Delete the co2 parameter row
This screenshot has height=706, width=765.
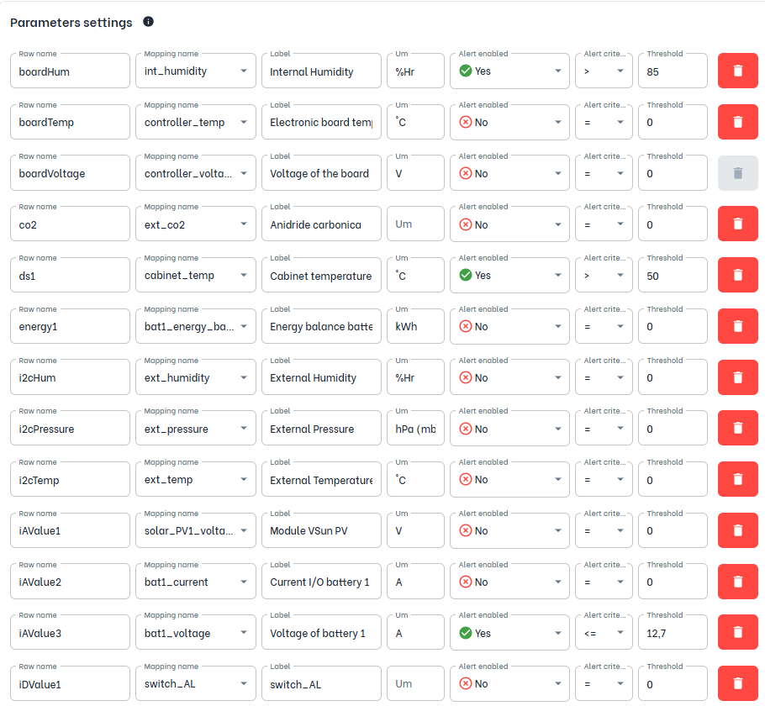(x=737, y=224)
